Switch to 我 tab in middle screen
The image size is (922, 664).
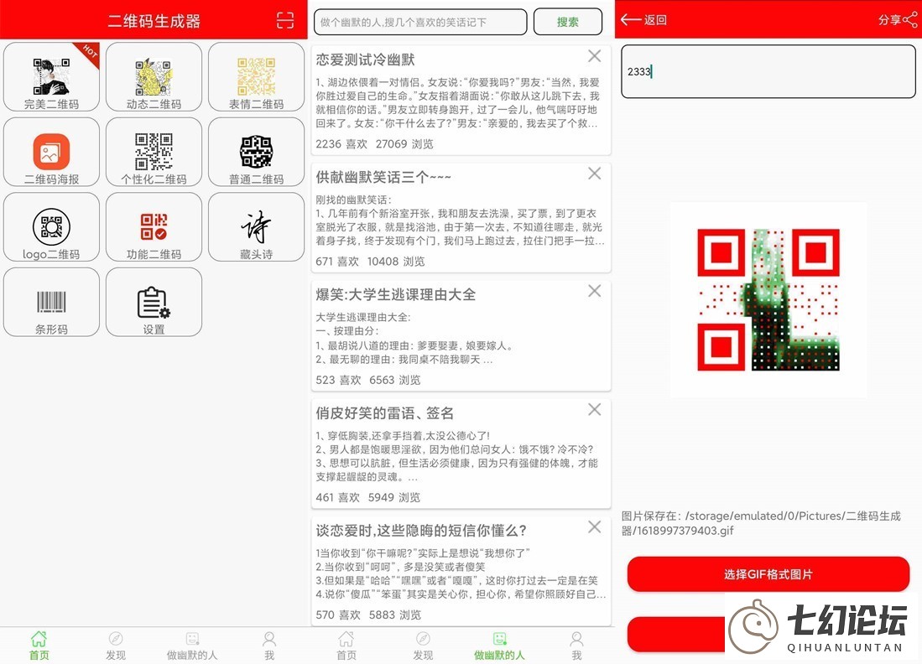(577, 646)
